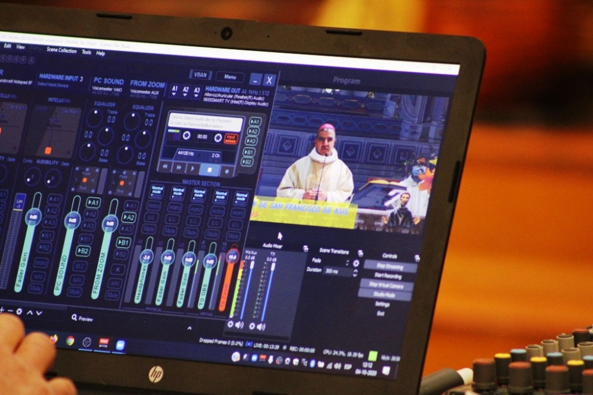Image resolution: width=593 pixels, height=395 pixels.
Task: Open the OBS View menu
Action: coord(20,47)
